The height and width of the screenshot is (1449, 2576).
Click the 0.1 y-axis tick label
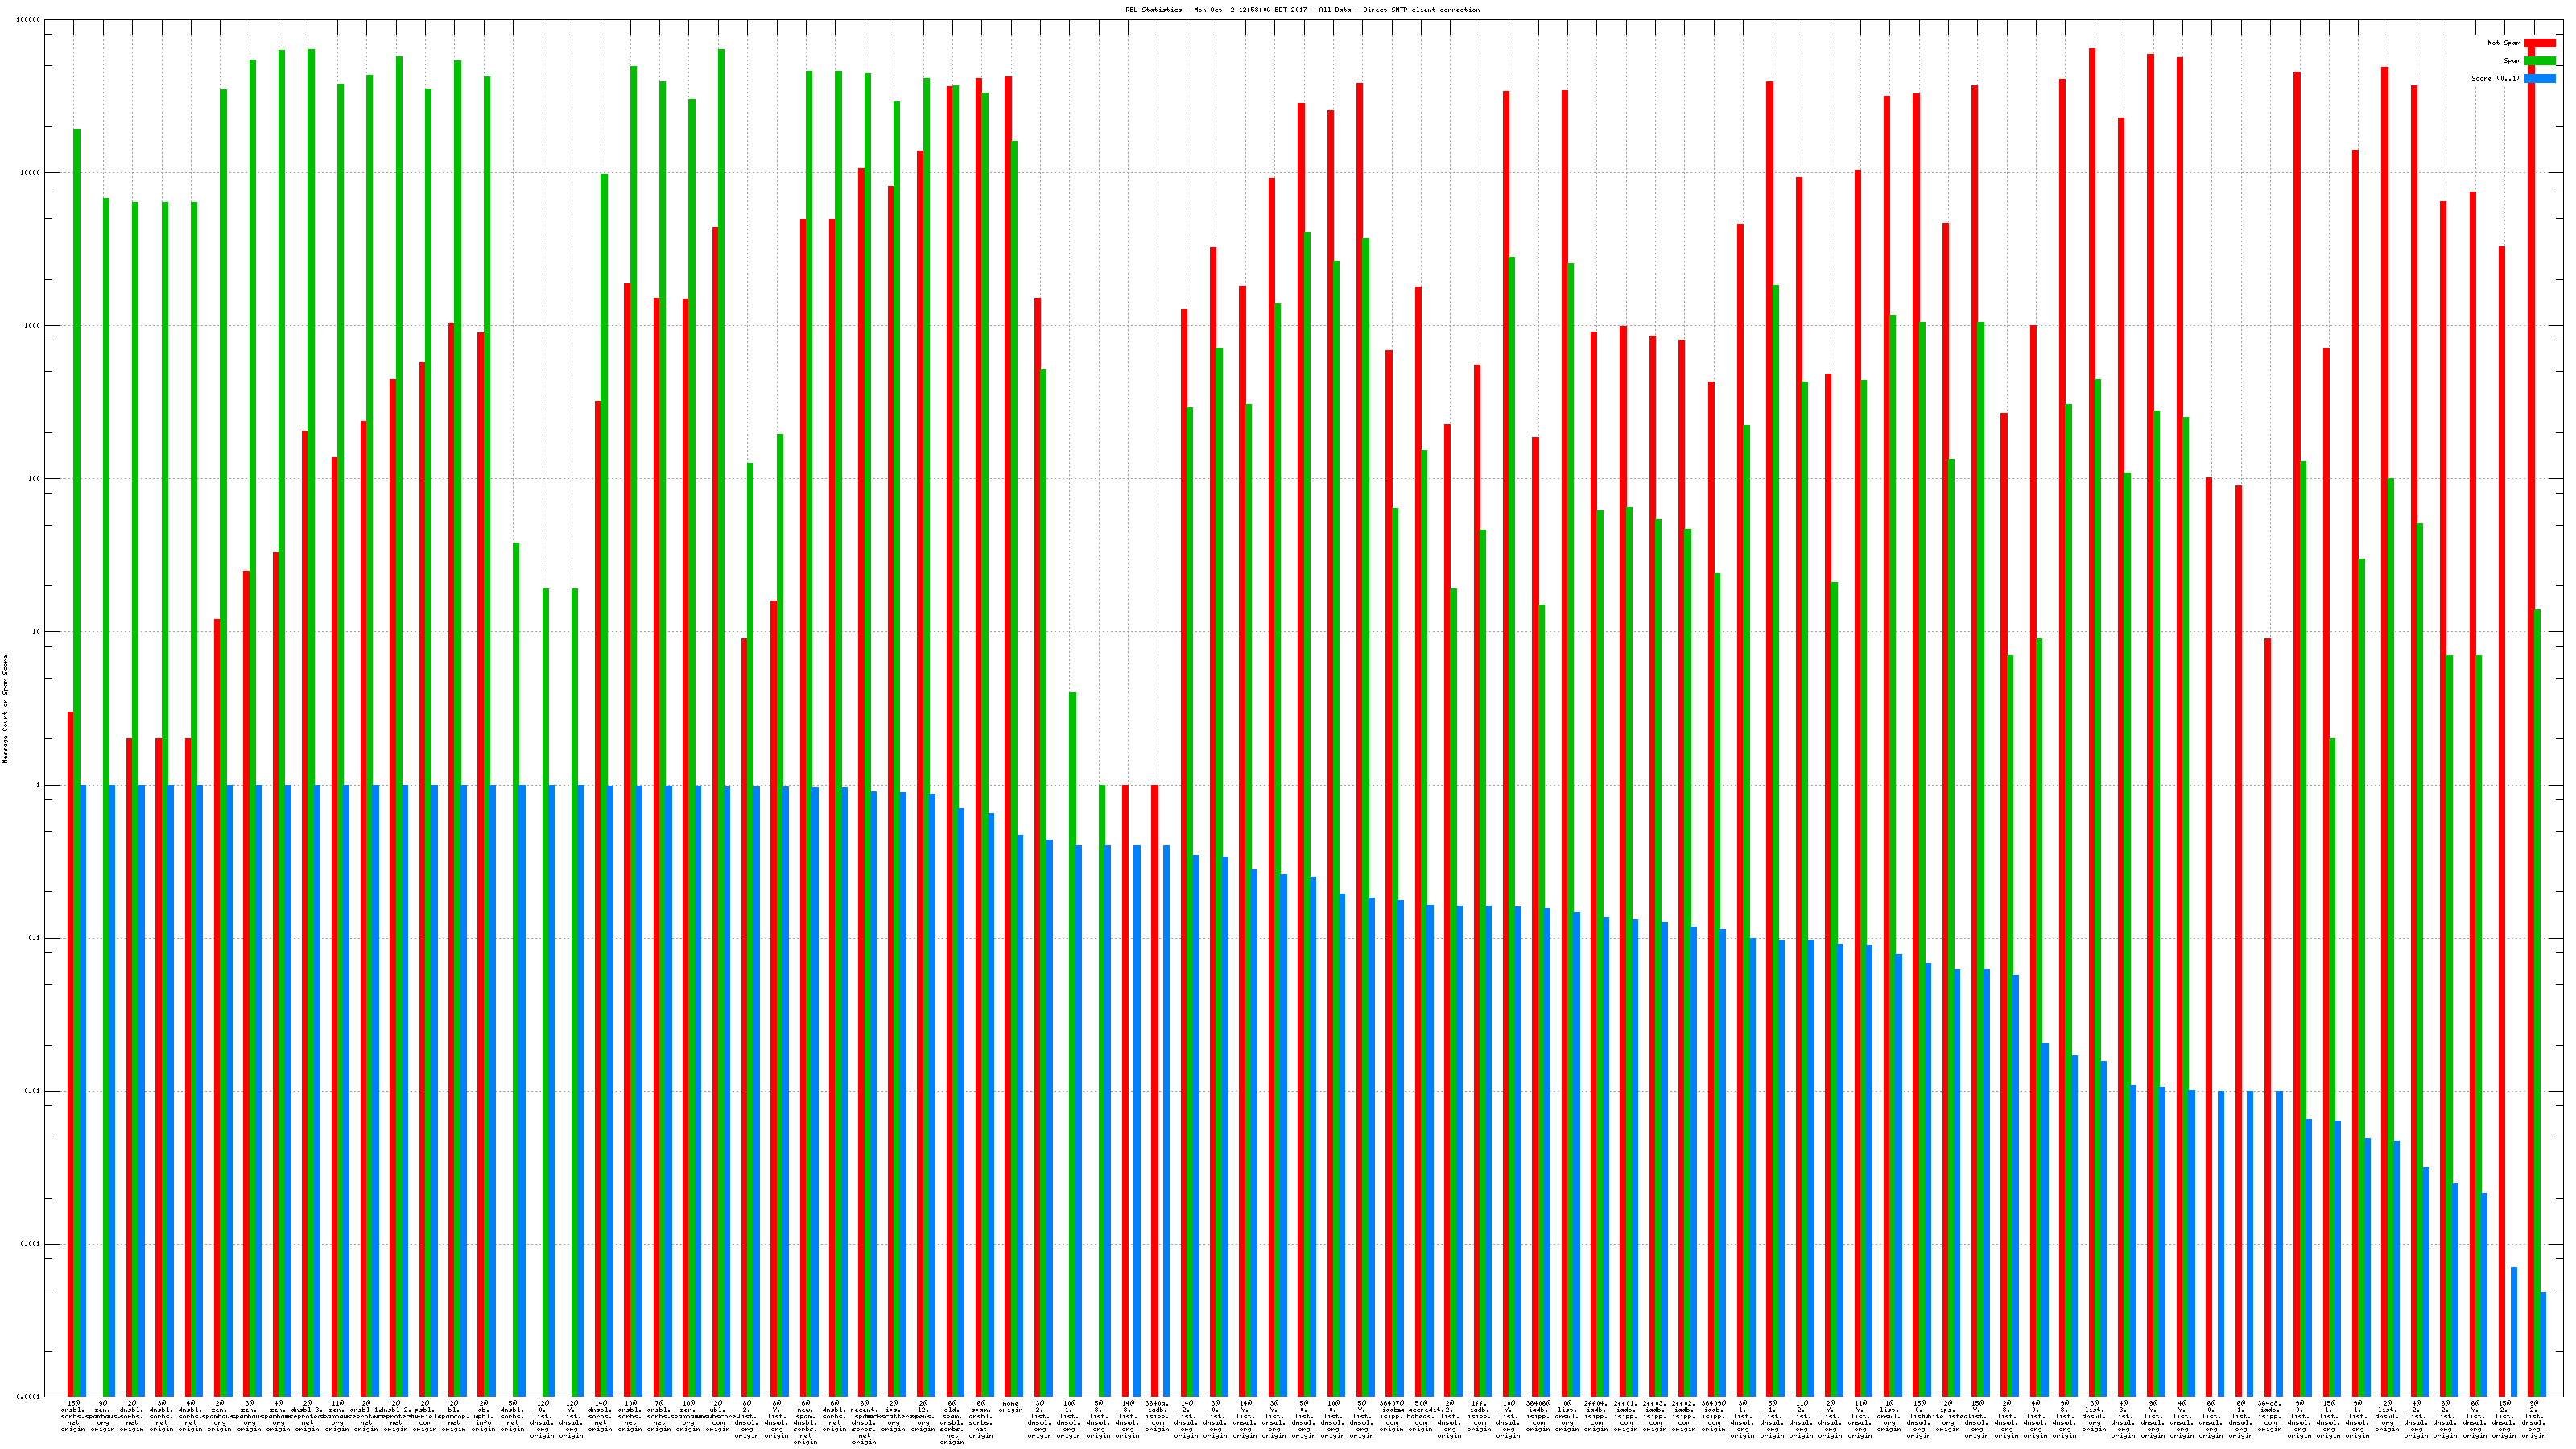coord(33,938)
